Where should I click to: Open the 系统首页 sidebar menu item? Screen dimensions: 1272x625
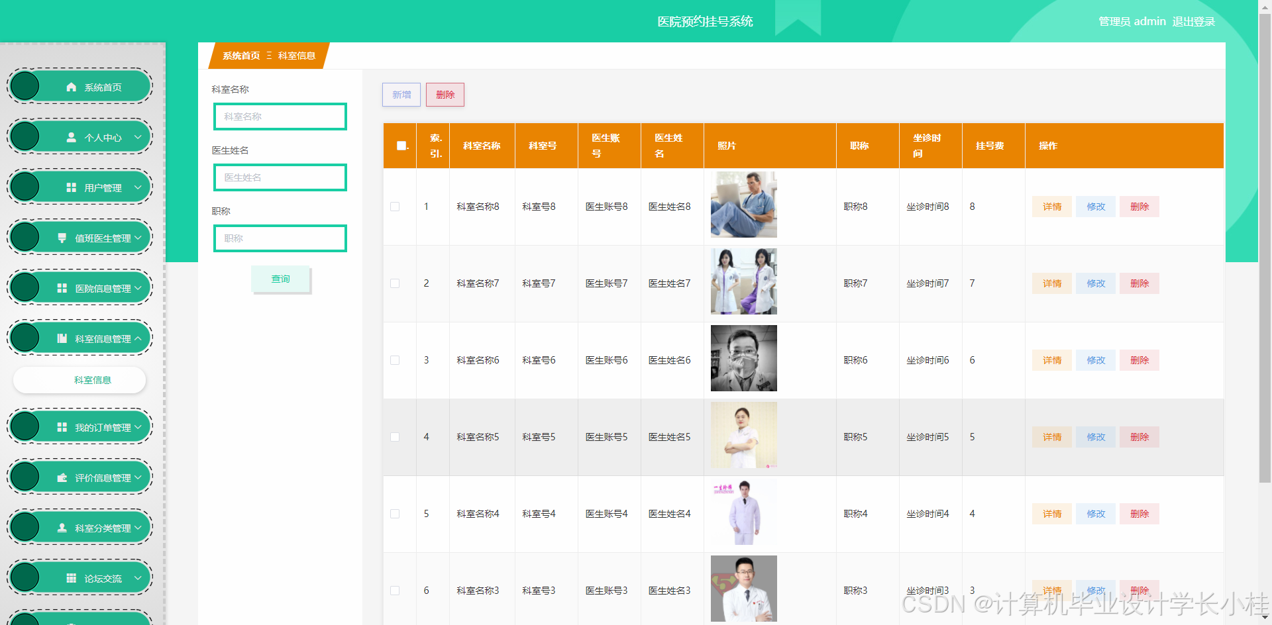(80, 87)
